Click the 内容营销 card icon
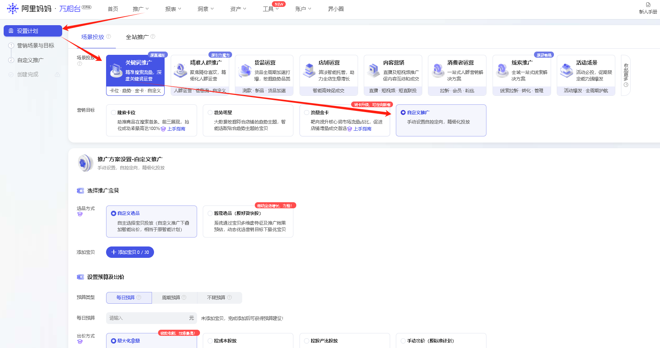This screenshot has height=348, width=660. (x=373, y=71)
